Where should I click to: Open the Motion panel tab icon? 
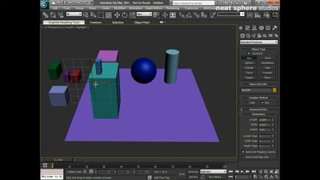point(261,28)
